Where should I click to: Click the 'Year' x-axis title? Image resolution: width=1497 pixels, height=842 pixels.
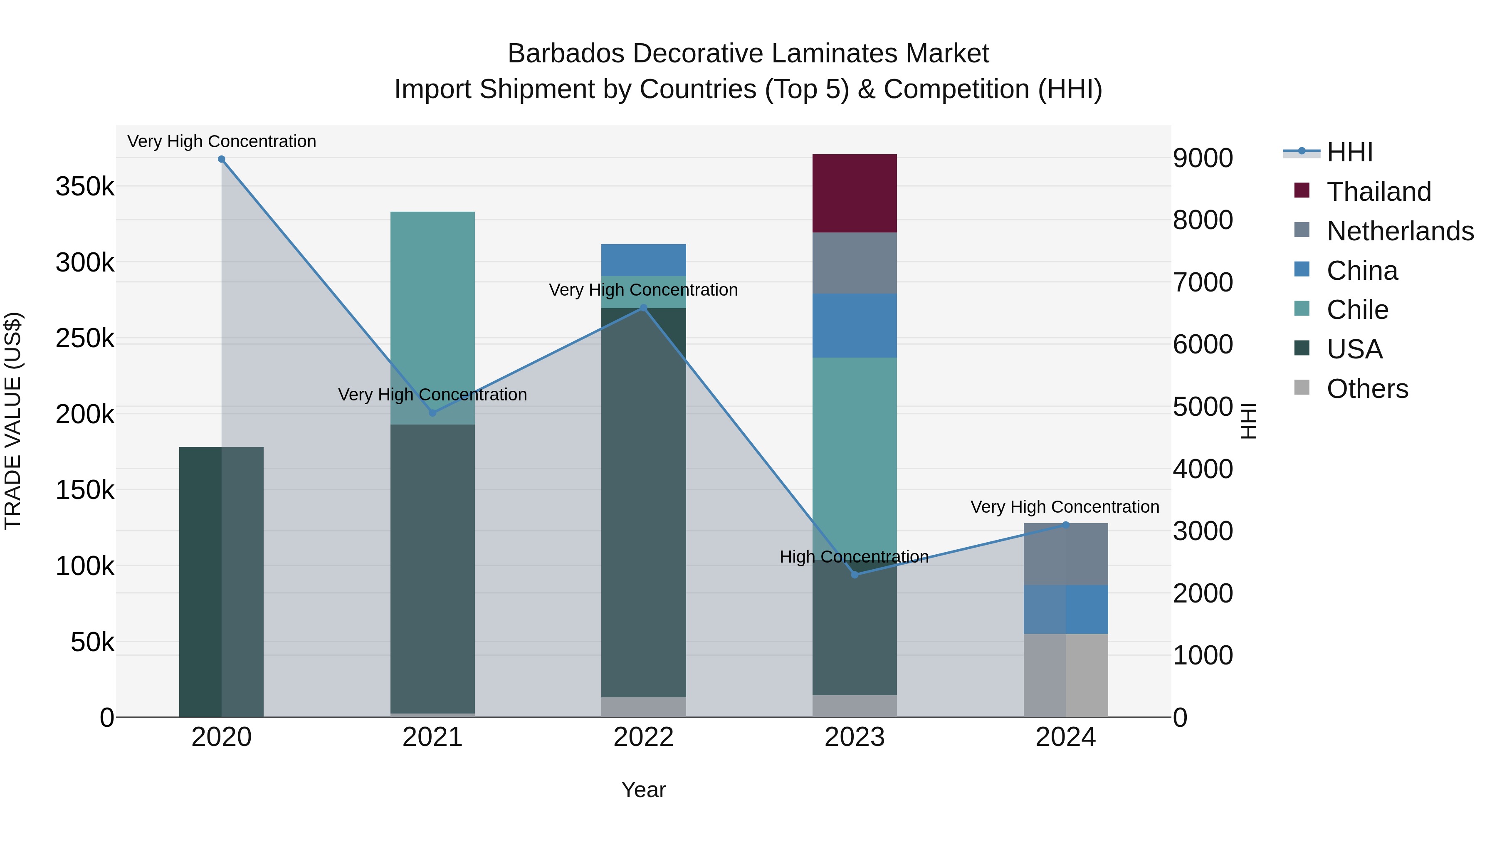tap(643, 790)
